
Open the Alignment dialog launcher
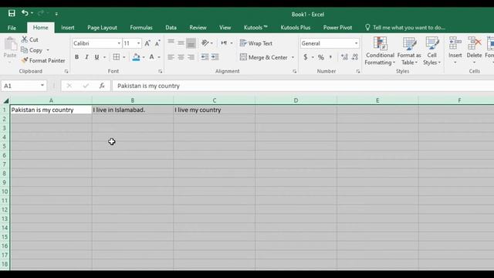(295, 72)
